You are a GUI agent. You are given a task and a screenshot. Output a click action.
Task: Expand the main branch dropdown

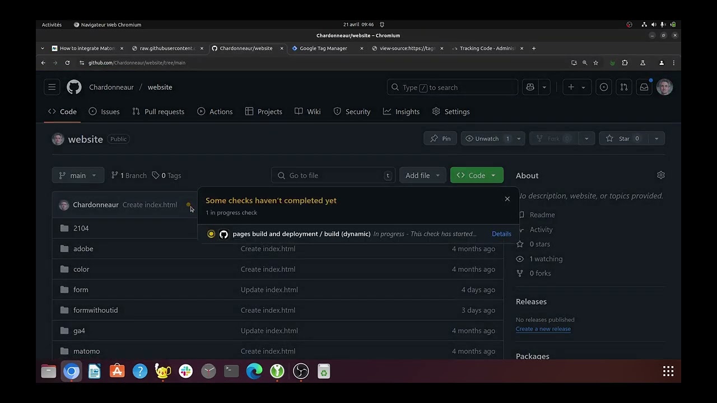78,175
